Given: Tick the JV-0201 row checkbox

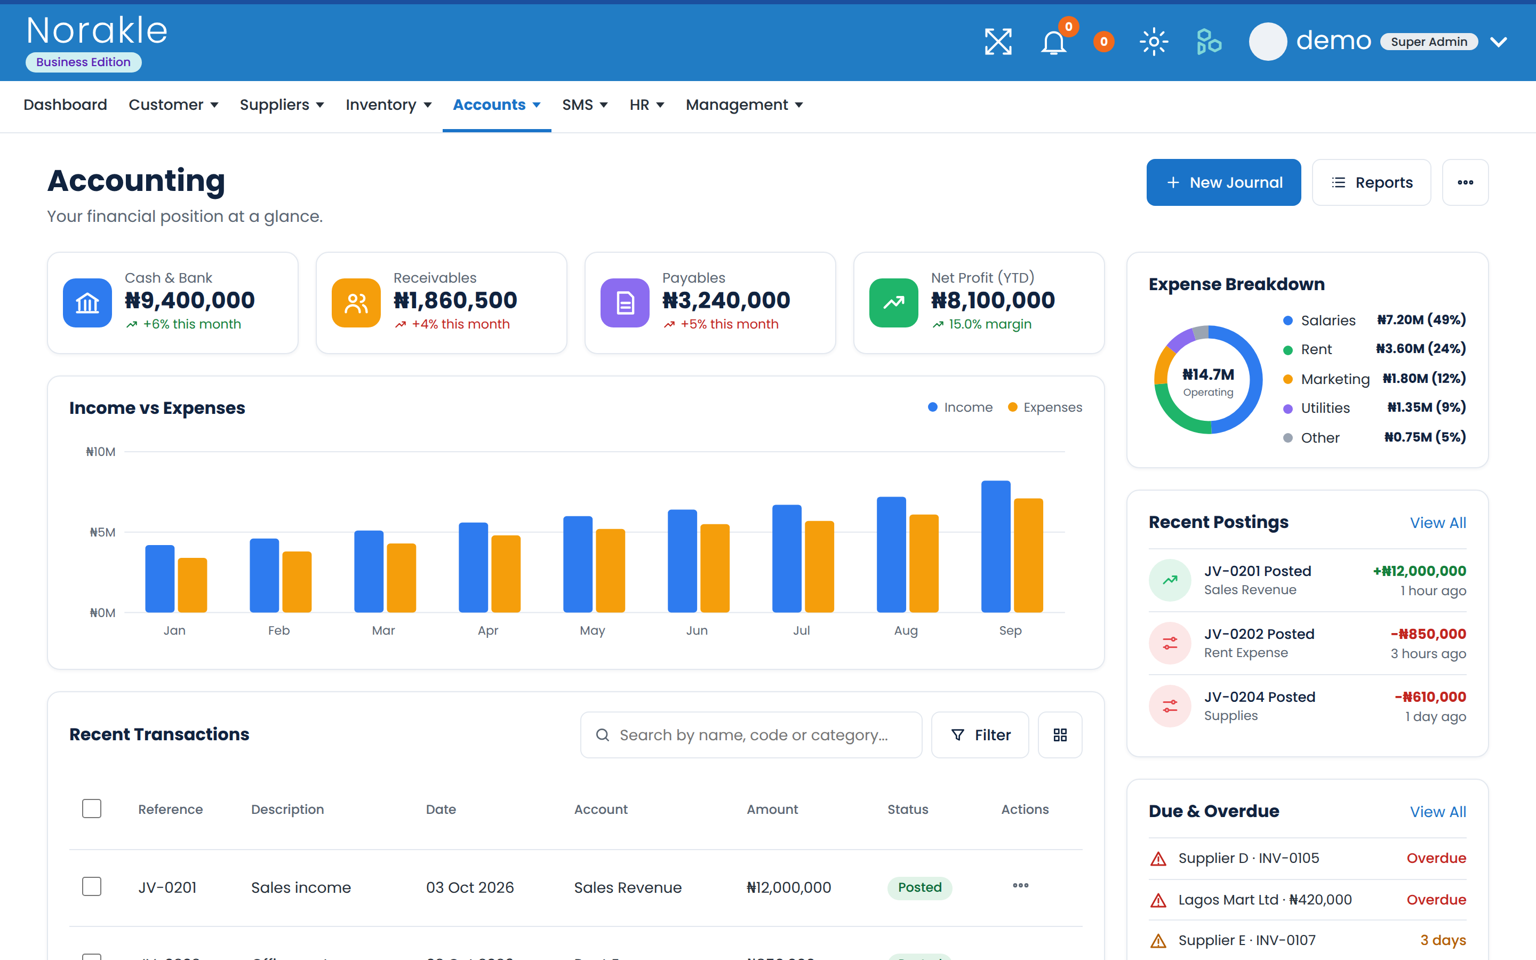Looking at the screenshot, I should tap(92, 886).
